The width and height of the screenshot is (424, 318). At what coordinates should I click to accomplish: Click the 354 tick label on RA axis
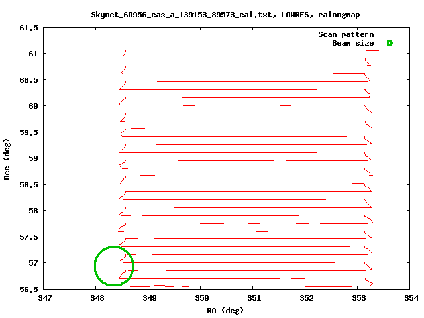tap(410, 299)
